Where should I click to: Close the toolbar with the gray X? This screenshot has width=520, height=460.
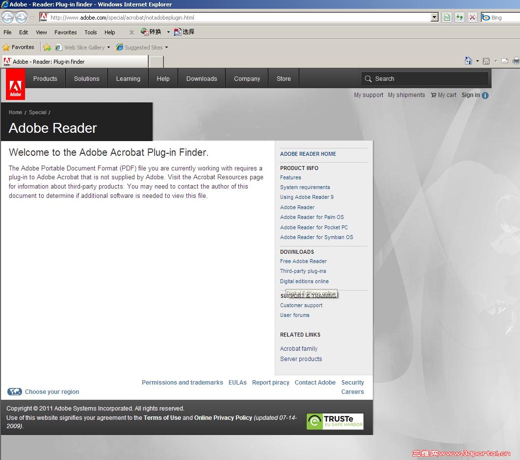coord(131,32)
